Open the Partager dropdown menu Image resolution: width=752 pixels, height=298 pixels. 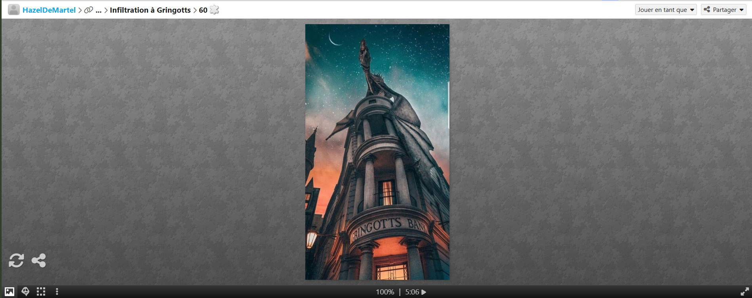[x=723, y=10]
